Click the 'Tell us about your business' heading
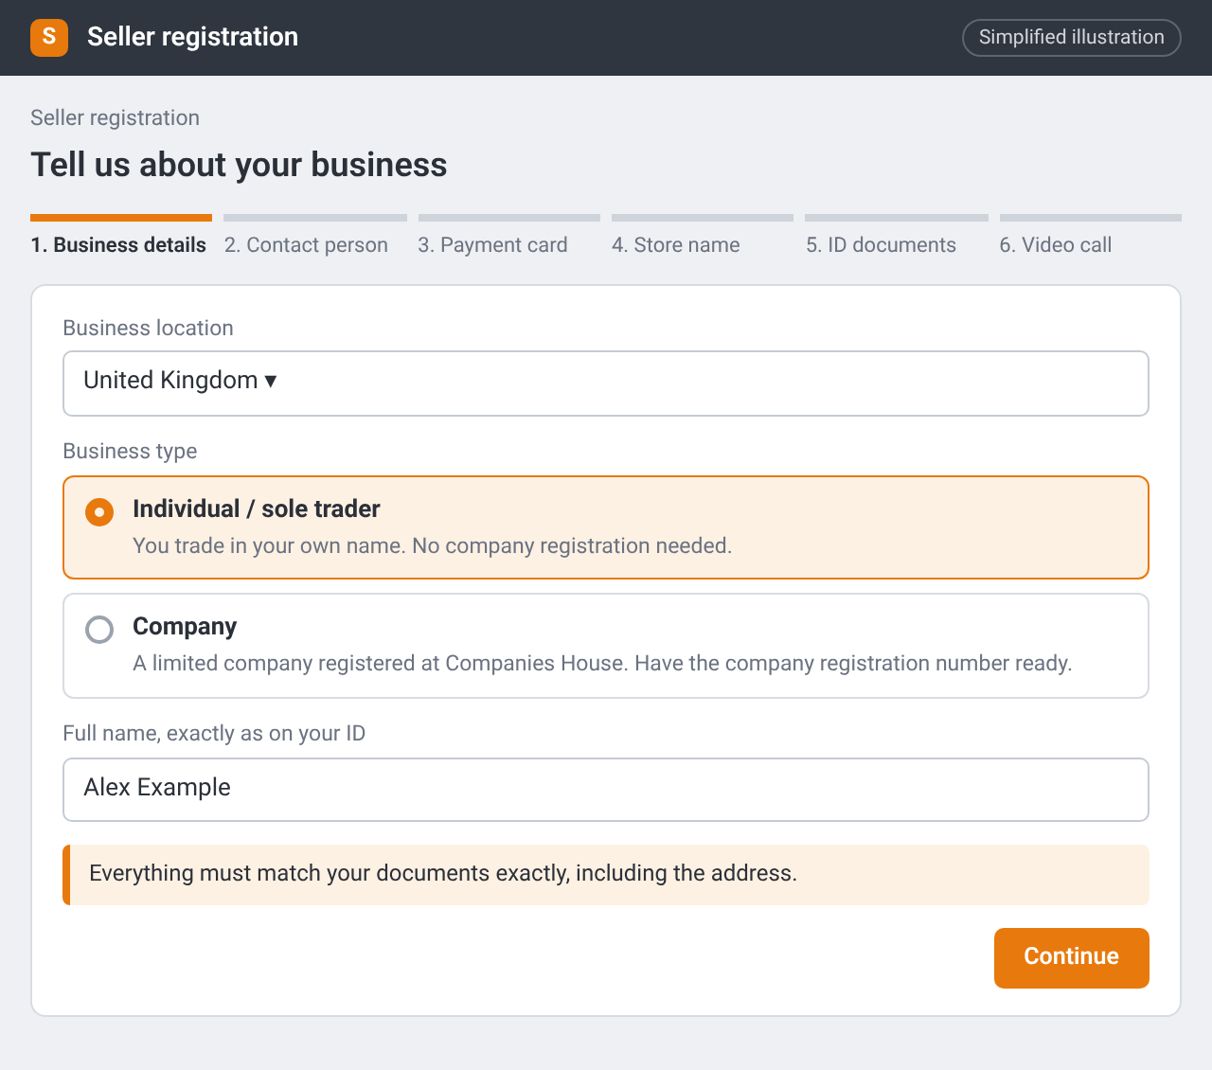1212x1070 pixels. click(239, 165)
